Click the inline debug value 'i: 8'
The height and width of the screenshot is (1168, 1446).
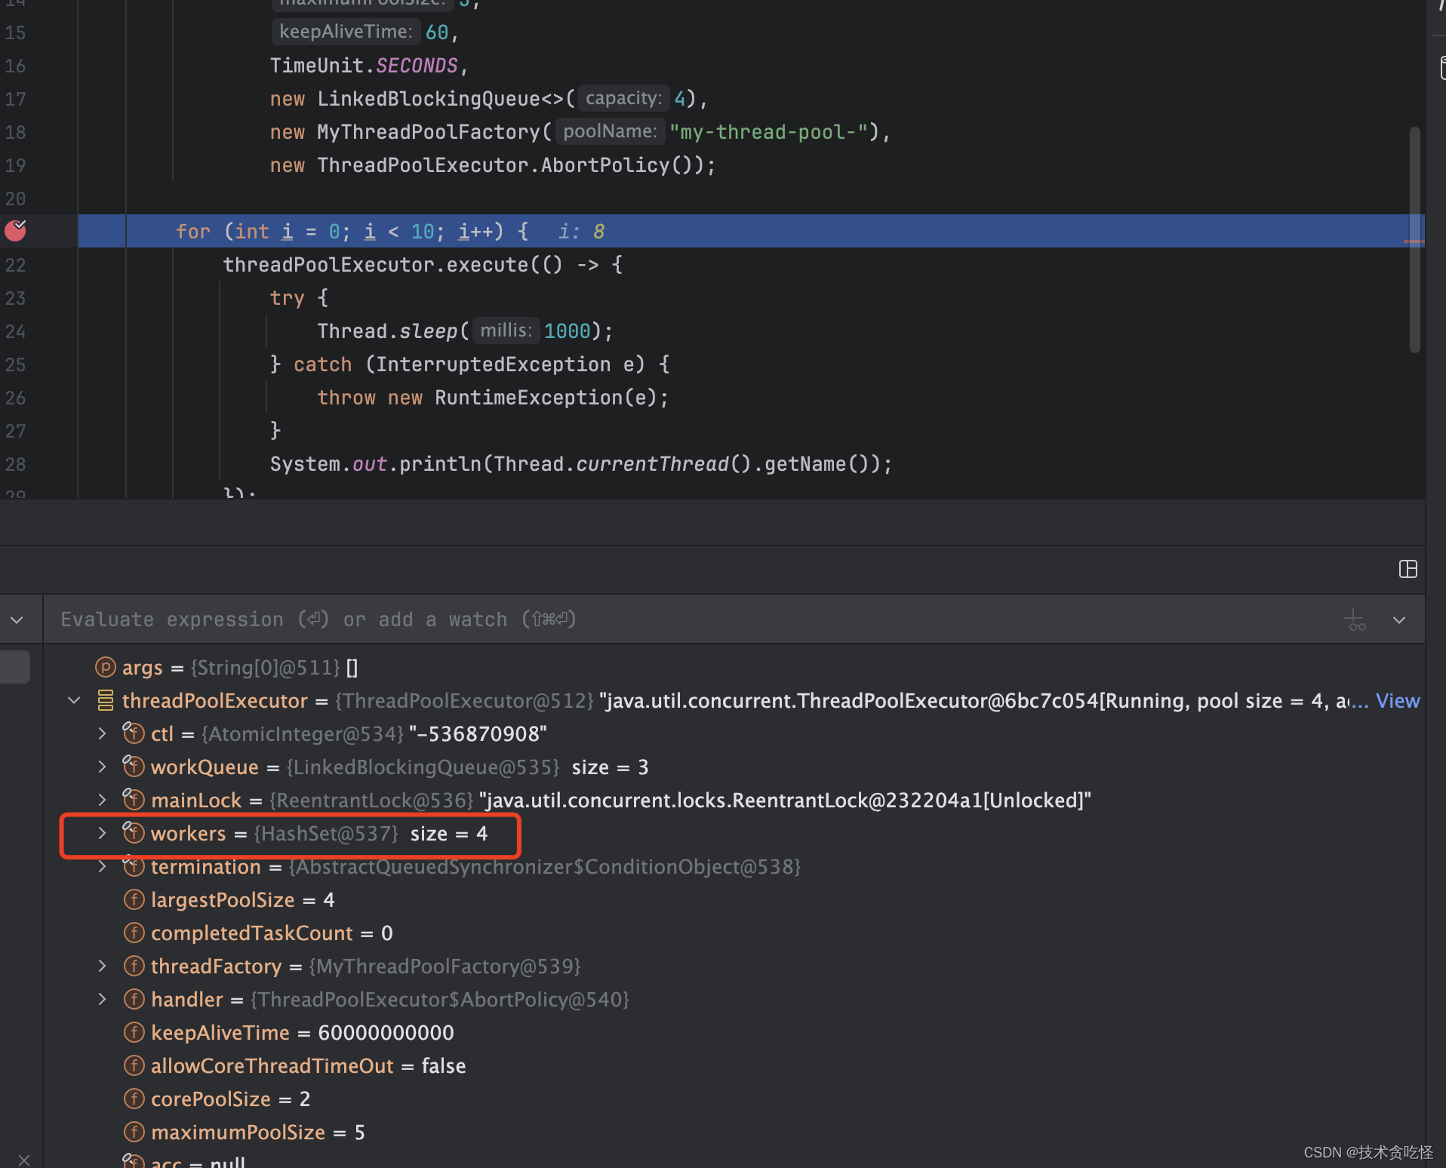click(581, 232)
